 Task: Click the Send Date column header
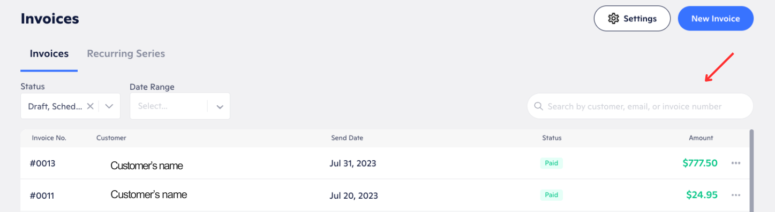click(347, 138)
